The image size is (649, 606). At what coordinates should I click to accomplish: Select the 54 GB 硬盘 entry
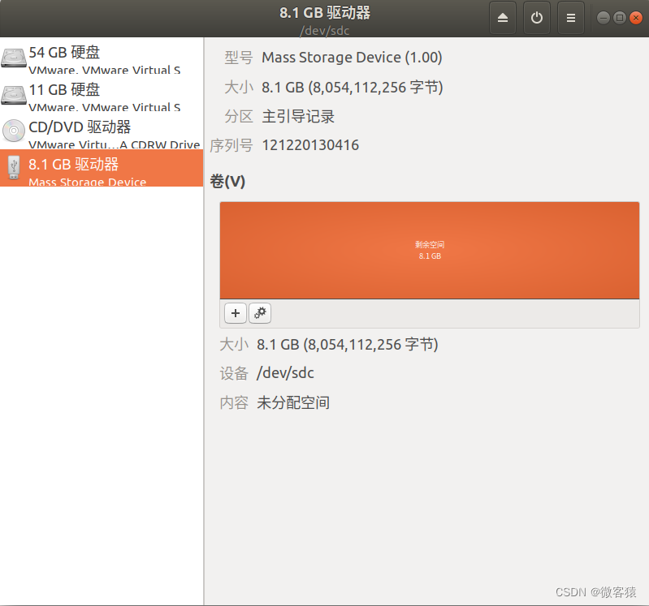click(102, 56)
